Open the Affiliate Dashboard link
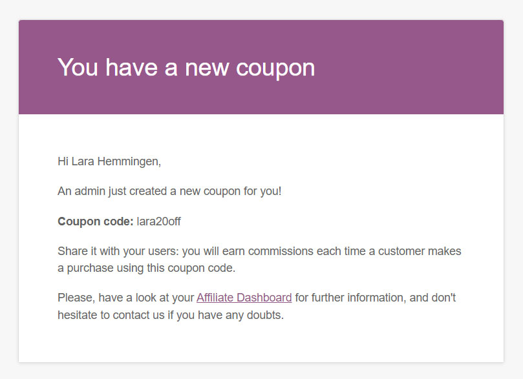Screen dimensions: 523x379 (244, 298)
